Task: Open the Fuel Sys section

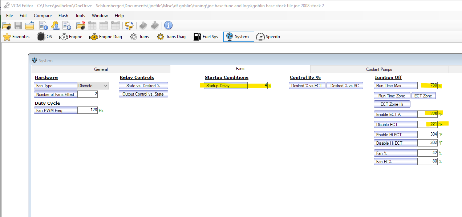Action: (x=206, y=37)
